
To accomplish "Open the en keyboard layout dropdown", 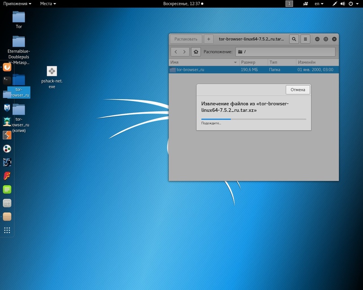I will pos(319,4).
